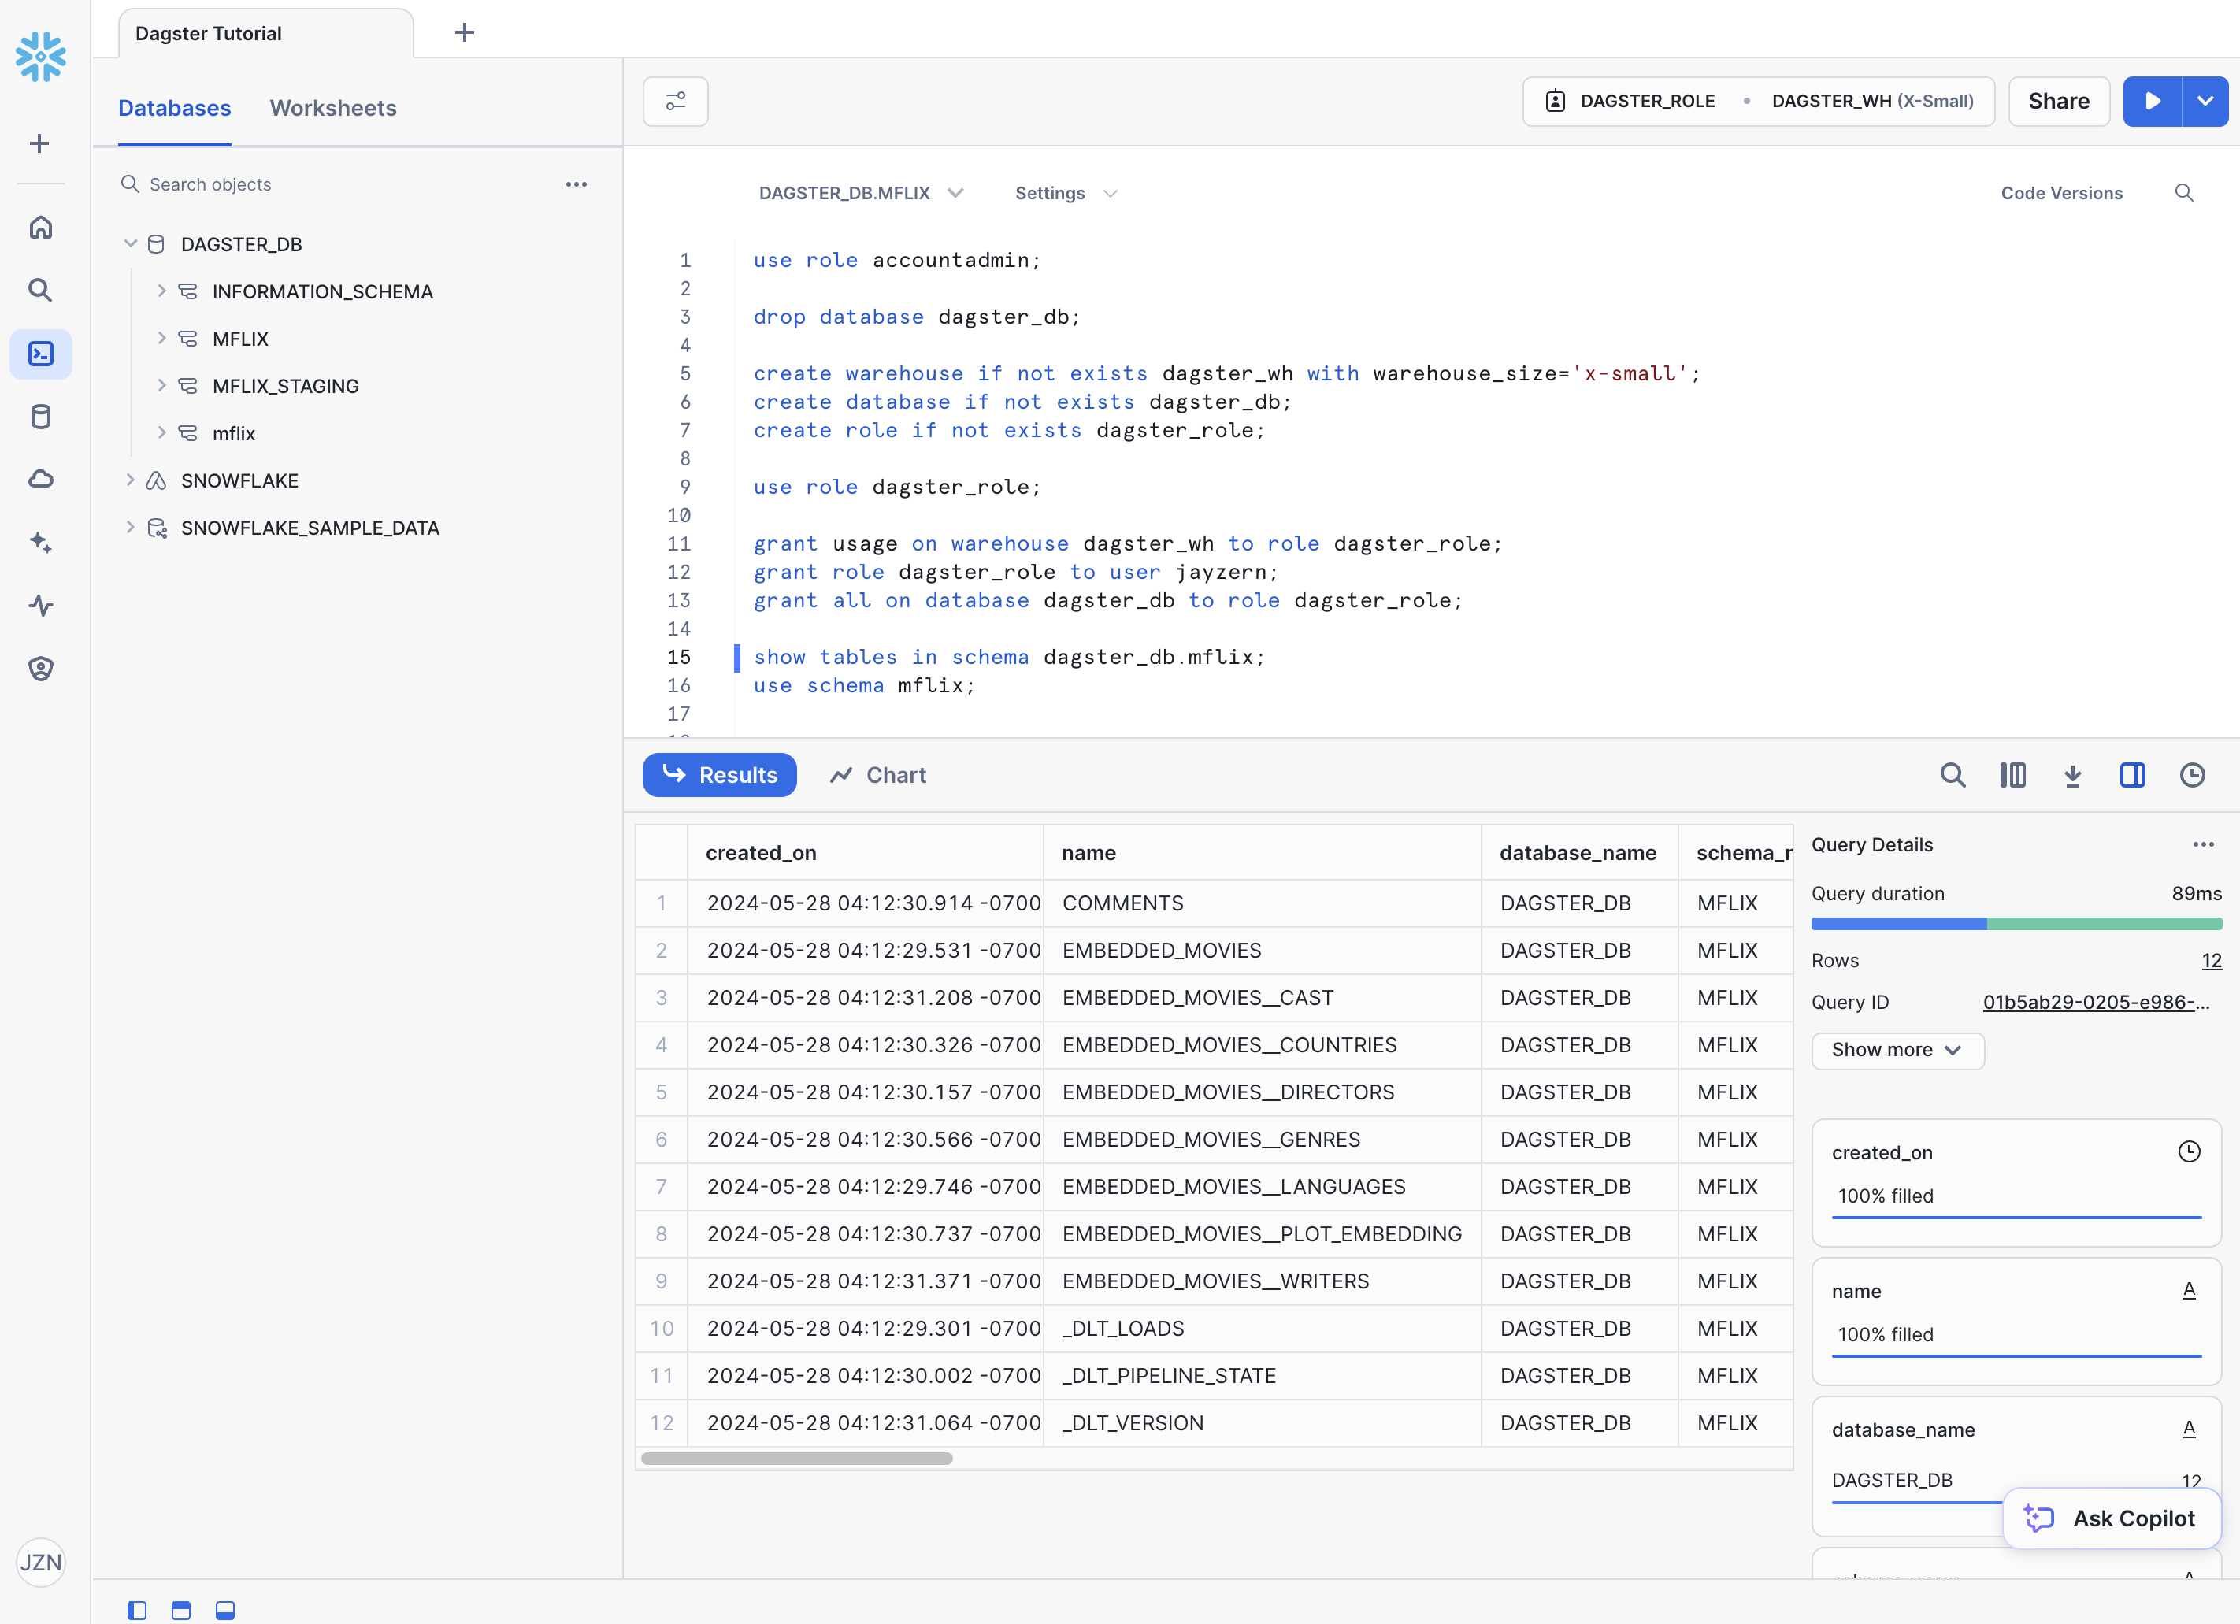Expand the MFLIX schema node
Viewport: 2240px width, 1624px height.
162,339
